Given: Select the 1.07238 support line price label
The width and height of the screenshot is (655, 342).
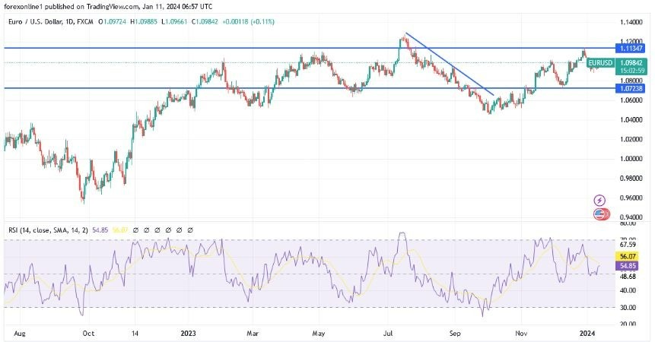Looking at the screenshot, I should point(631,88).
